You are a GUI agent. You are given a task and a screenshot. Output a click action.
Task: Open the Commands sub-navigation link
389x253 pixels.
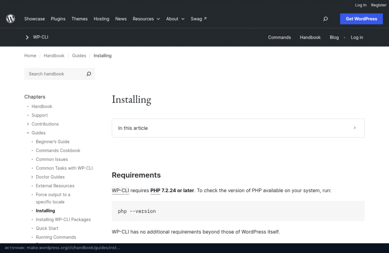coord(279,38)
